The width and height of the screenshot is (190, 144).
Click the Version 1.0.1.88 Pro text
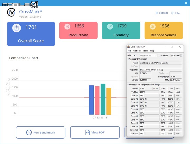[x=30, y=17]
